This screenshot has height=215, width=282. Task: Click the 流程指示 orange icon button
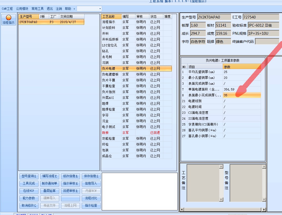tap(8, 20)
